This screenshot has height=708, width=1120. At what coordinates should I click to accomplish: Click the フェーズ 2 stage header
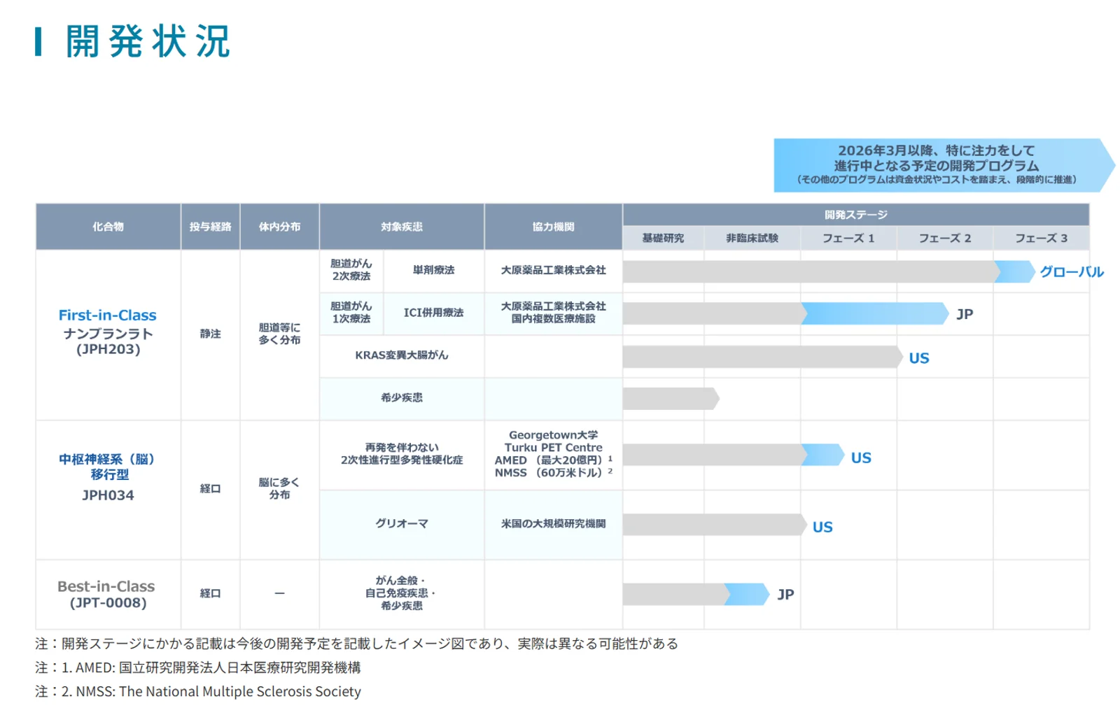point(944,239)
